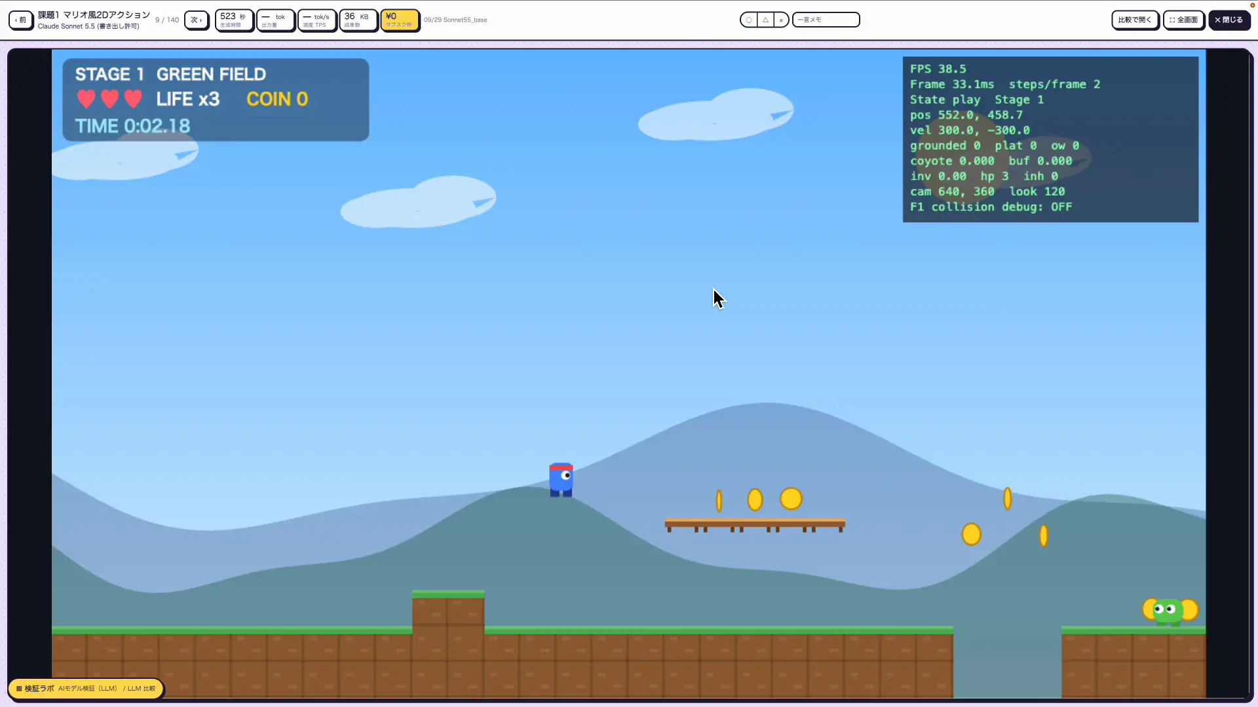1258x707 pixels.
Task: Mark rating cross (×) bad
Action: pos(781,20)
